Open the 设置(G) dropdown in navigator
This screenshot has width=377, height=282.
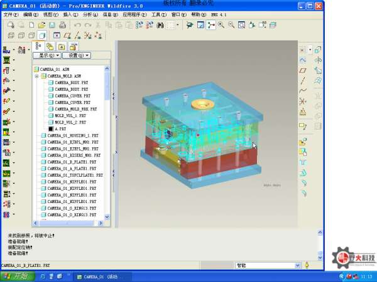pos(77,55)
